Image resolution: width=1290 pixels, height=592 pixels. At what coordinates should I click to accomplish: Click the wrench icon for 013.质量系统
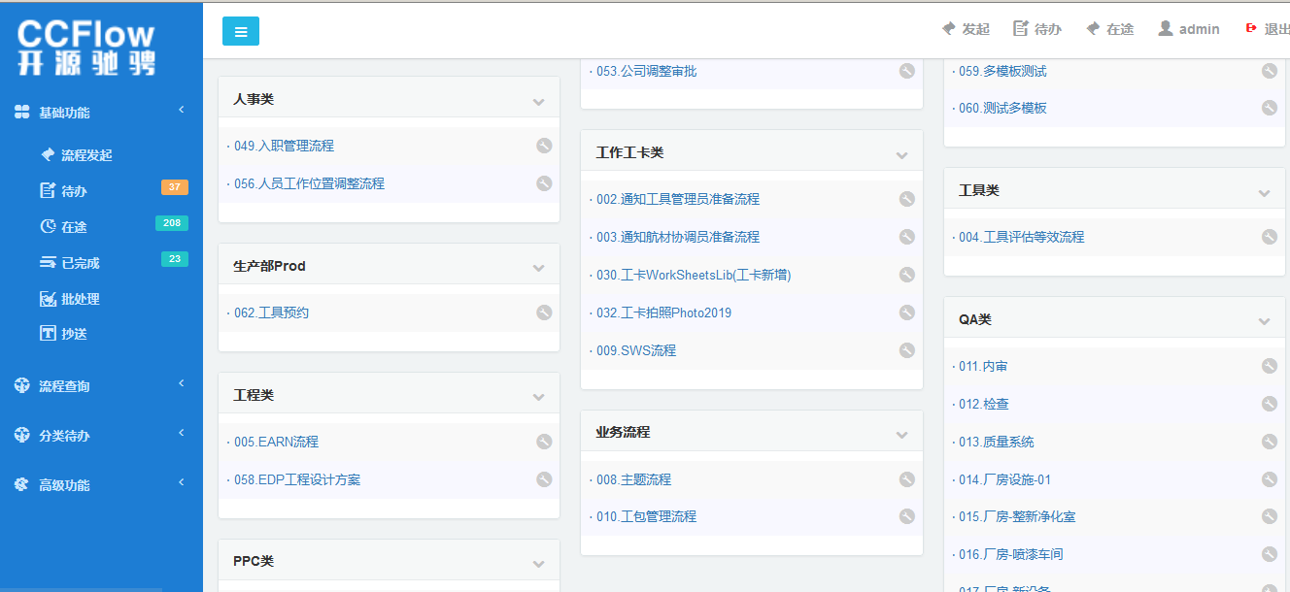click(x=1270, y=442)
